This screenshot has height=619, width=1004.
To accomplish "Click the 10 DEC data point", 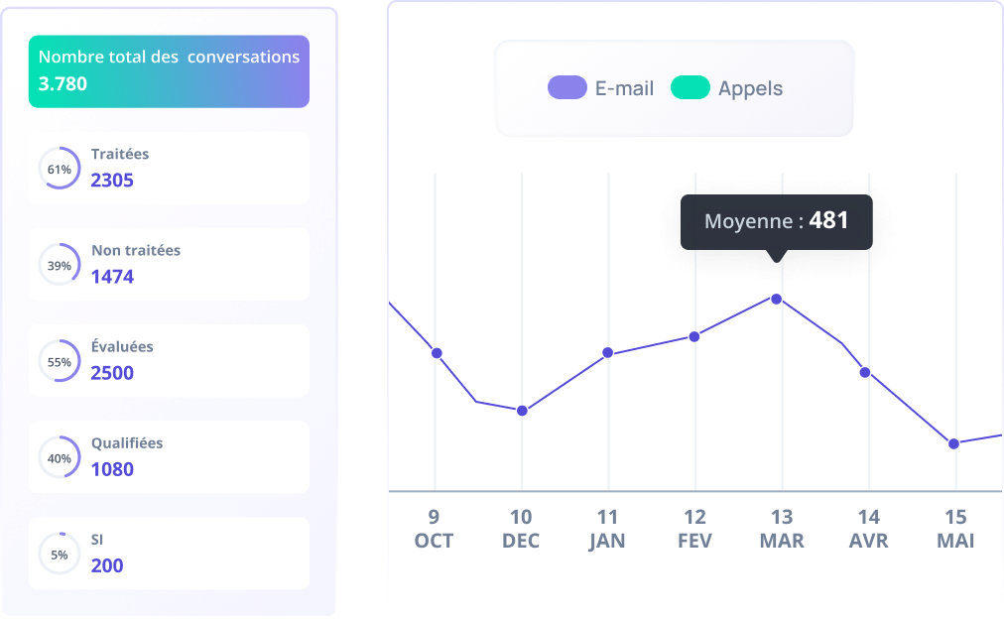I will pyautogui.click(x=522, y=411).
